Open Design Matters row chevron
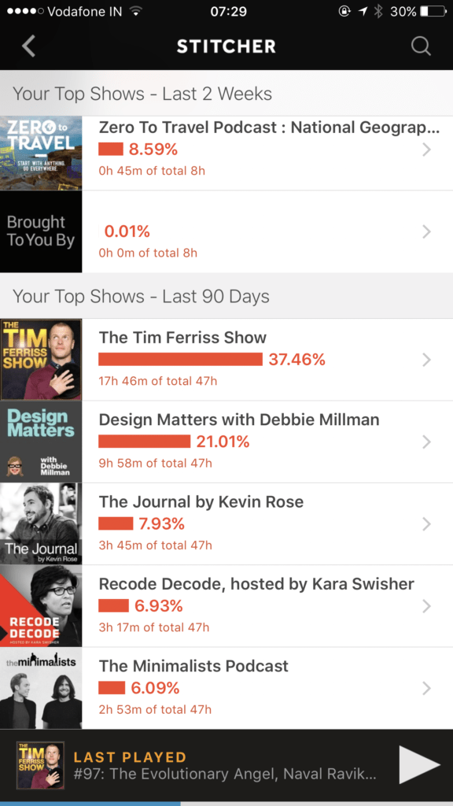This screenshot has height=806, width=453. tap(426, 442)
